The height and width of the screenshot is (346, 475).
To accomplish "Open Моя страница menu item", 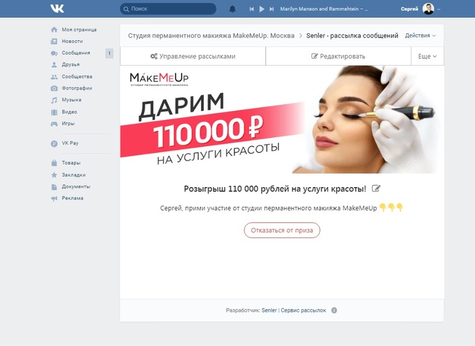I will (79, 29).
